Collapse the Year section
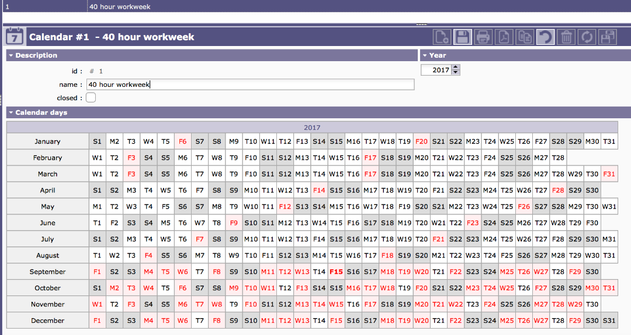Viewport: 631px width, 335px height. point(424,55)
